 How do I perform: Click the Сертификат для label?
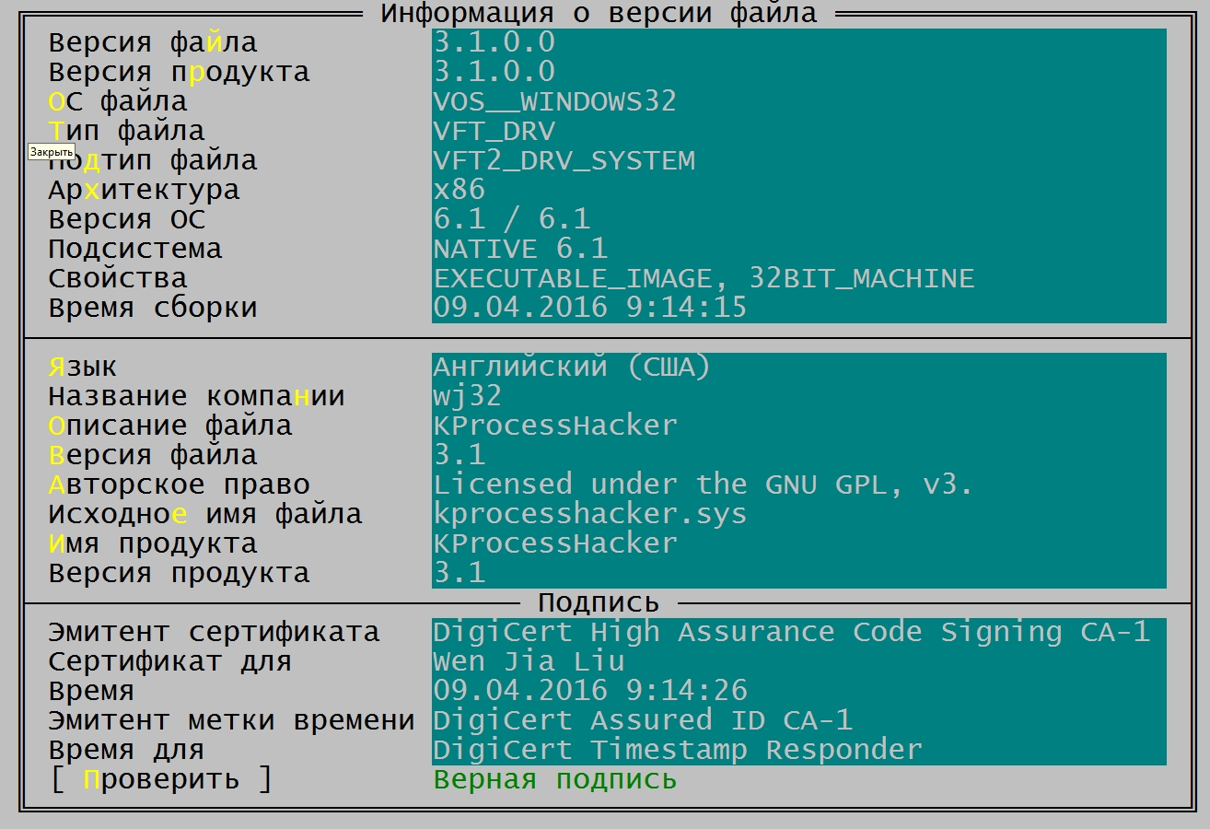[x=170, y=662]
